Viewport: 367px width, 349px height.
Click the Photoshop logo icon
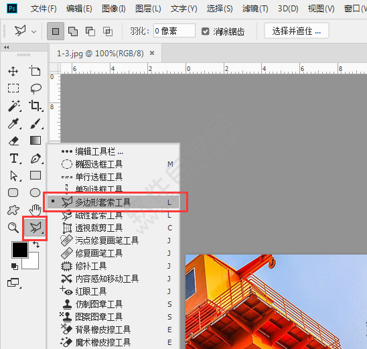[x=12, y=9]
